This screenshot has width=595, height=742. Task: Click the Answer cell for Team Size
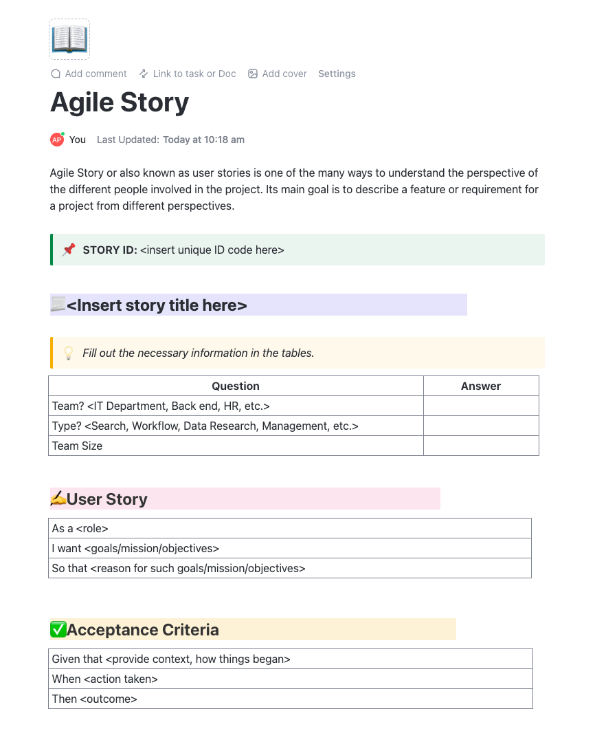pyautogui.click(x=480, y=446)
